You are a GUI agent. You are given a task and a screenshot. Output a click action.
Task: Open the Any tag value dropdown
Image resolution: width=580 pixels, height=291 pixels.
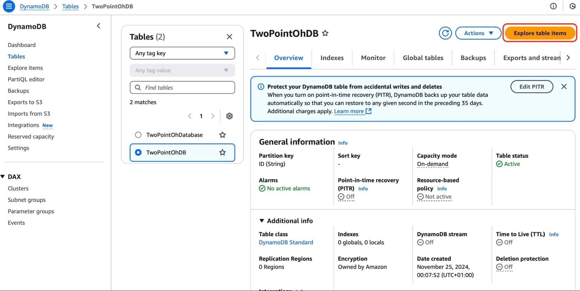coord(182,70)
